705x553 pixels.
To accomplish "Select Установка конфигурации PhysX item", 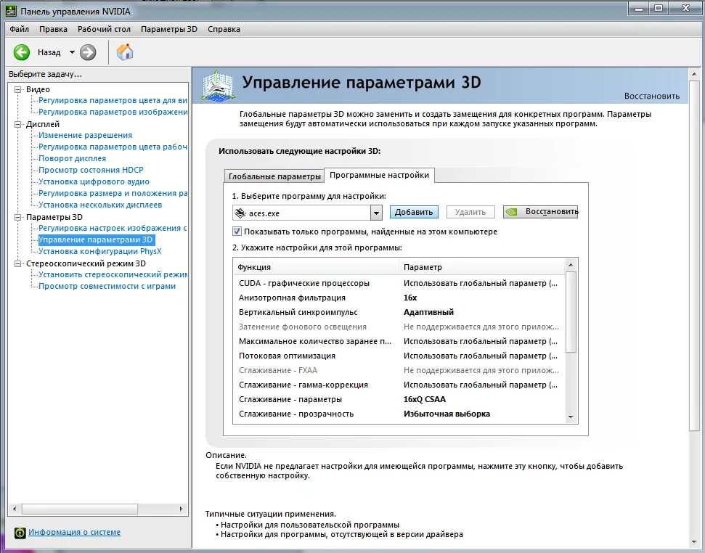I will coord(99,252).
